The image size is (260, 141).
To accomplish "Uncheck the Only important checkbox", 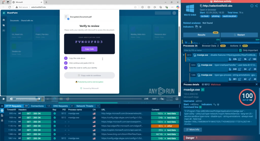I will 240,50.
